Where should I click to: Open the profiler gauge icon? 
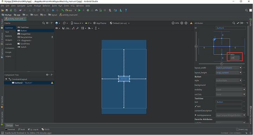point(96,10)
